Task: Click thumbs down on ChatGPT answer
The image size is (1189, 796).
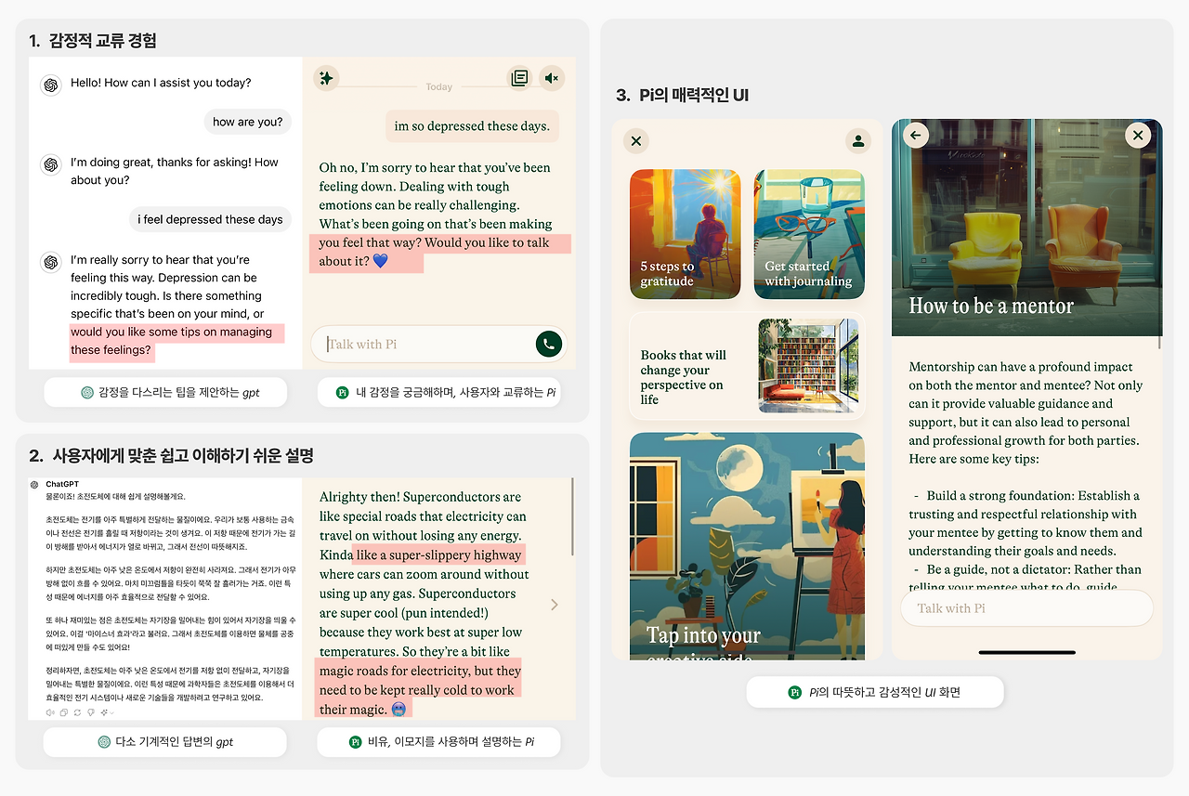Action: 91,712
